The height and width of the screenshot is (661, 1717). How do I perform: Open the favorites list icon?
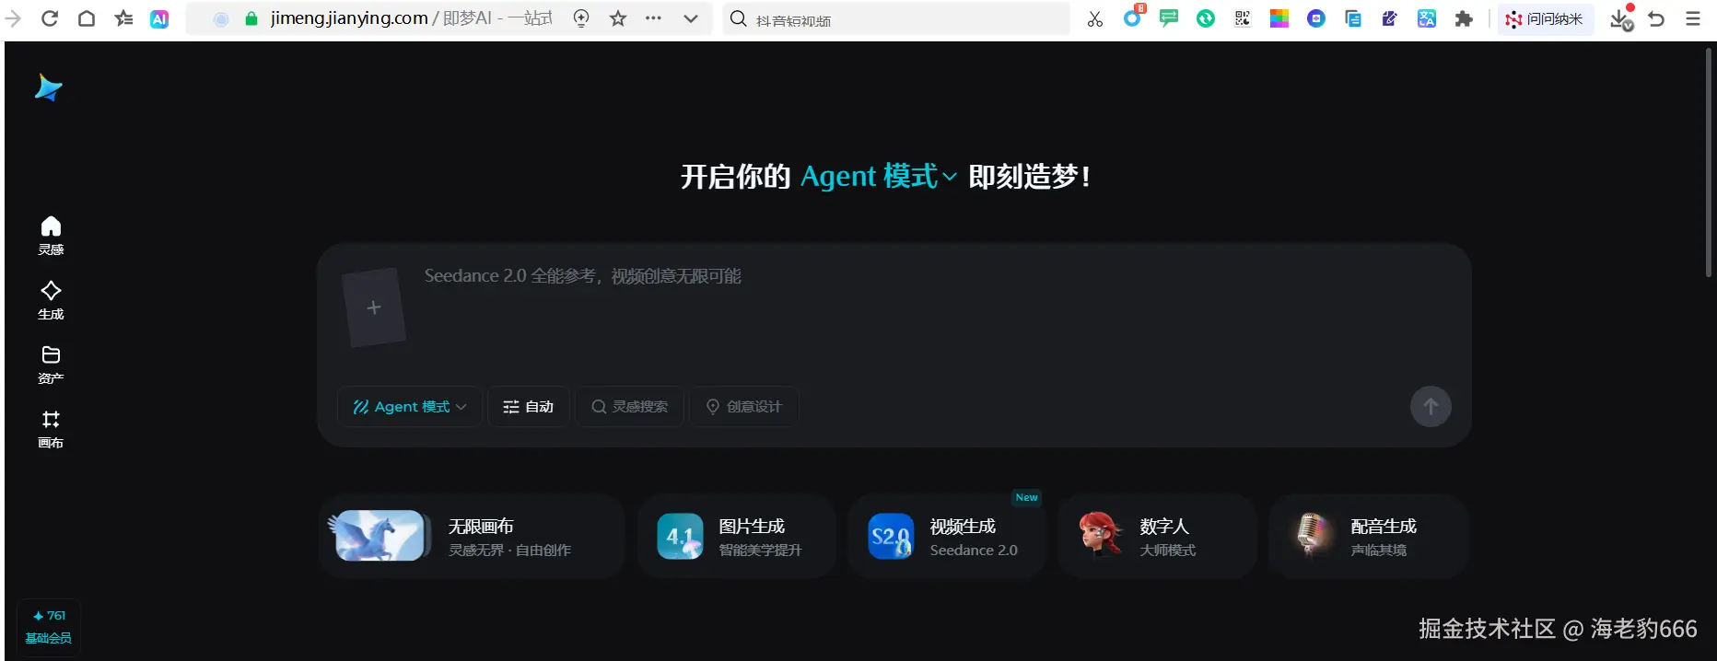pyautogui.click(x=123, y=18)
